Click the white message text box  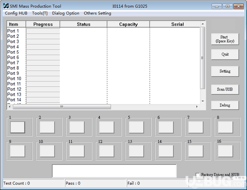114,171
